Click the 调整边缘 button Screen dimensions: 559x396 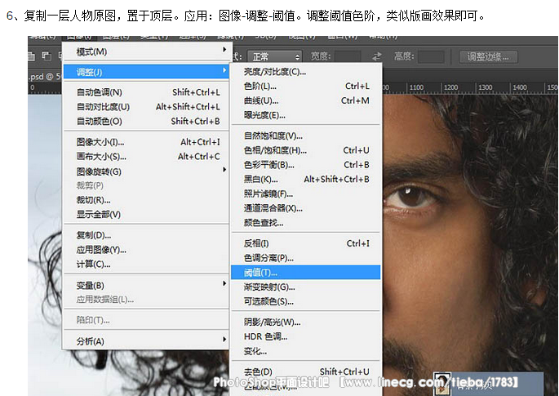[488, 56]
